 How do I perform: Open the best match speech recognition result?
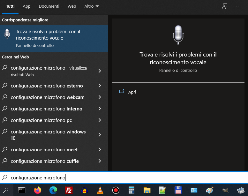coord(54,38)
